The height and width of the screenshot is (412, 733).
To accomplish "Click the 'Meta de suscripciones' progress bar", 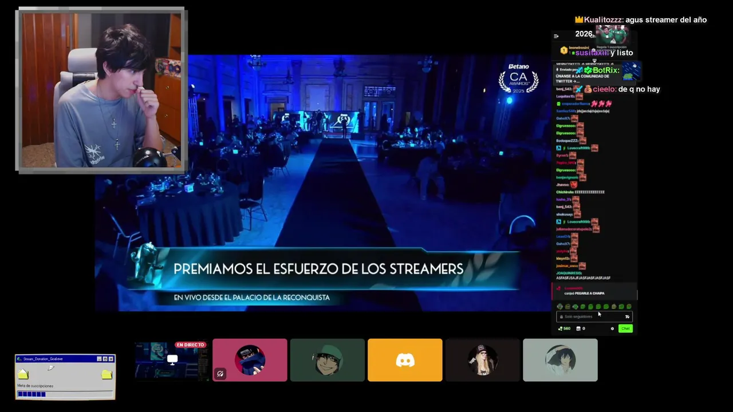I will [65, 394].
